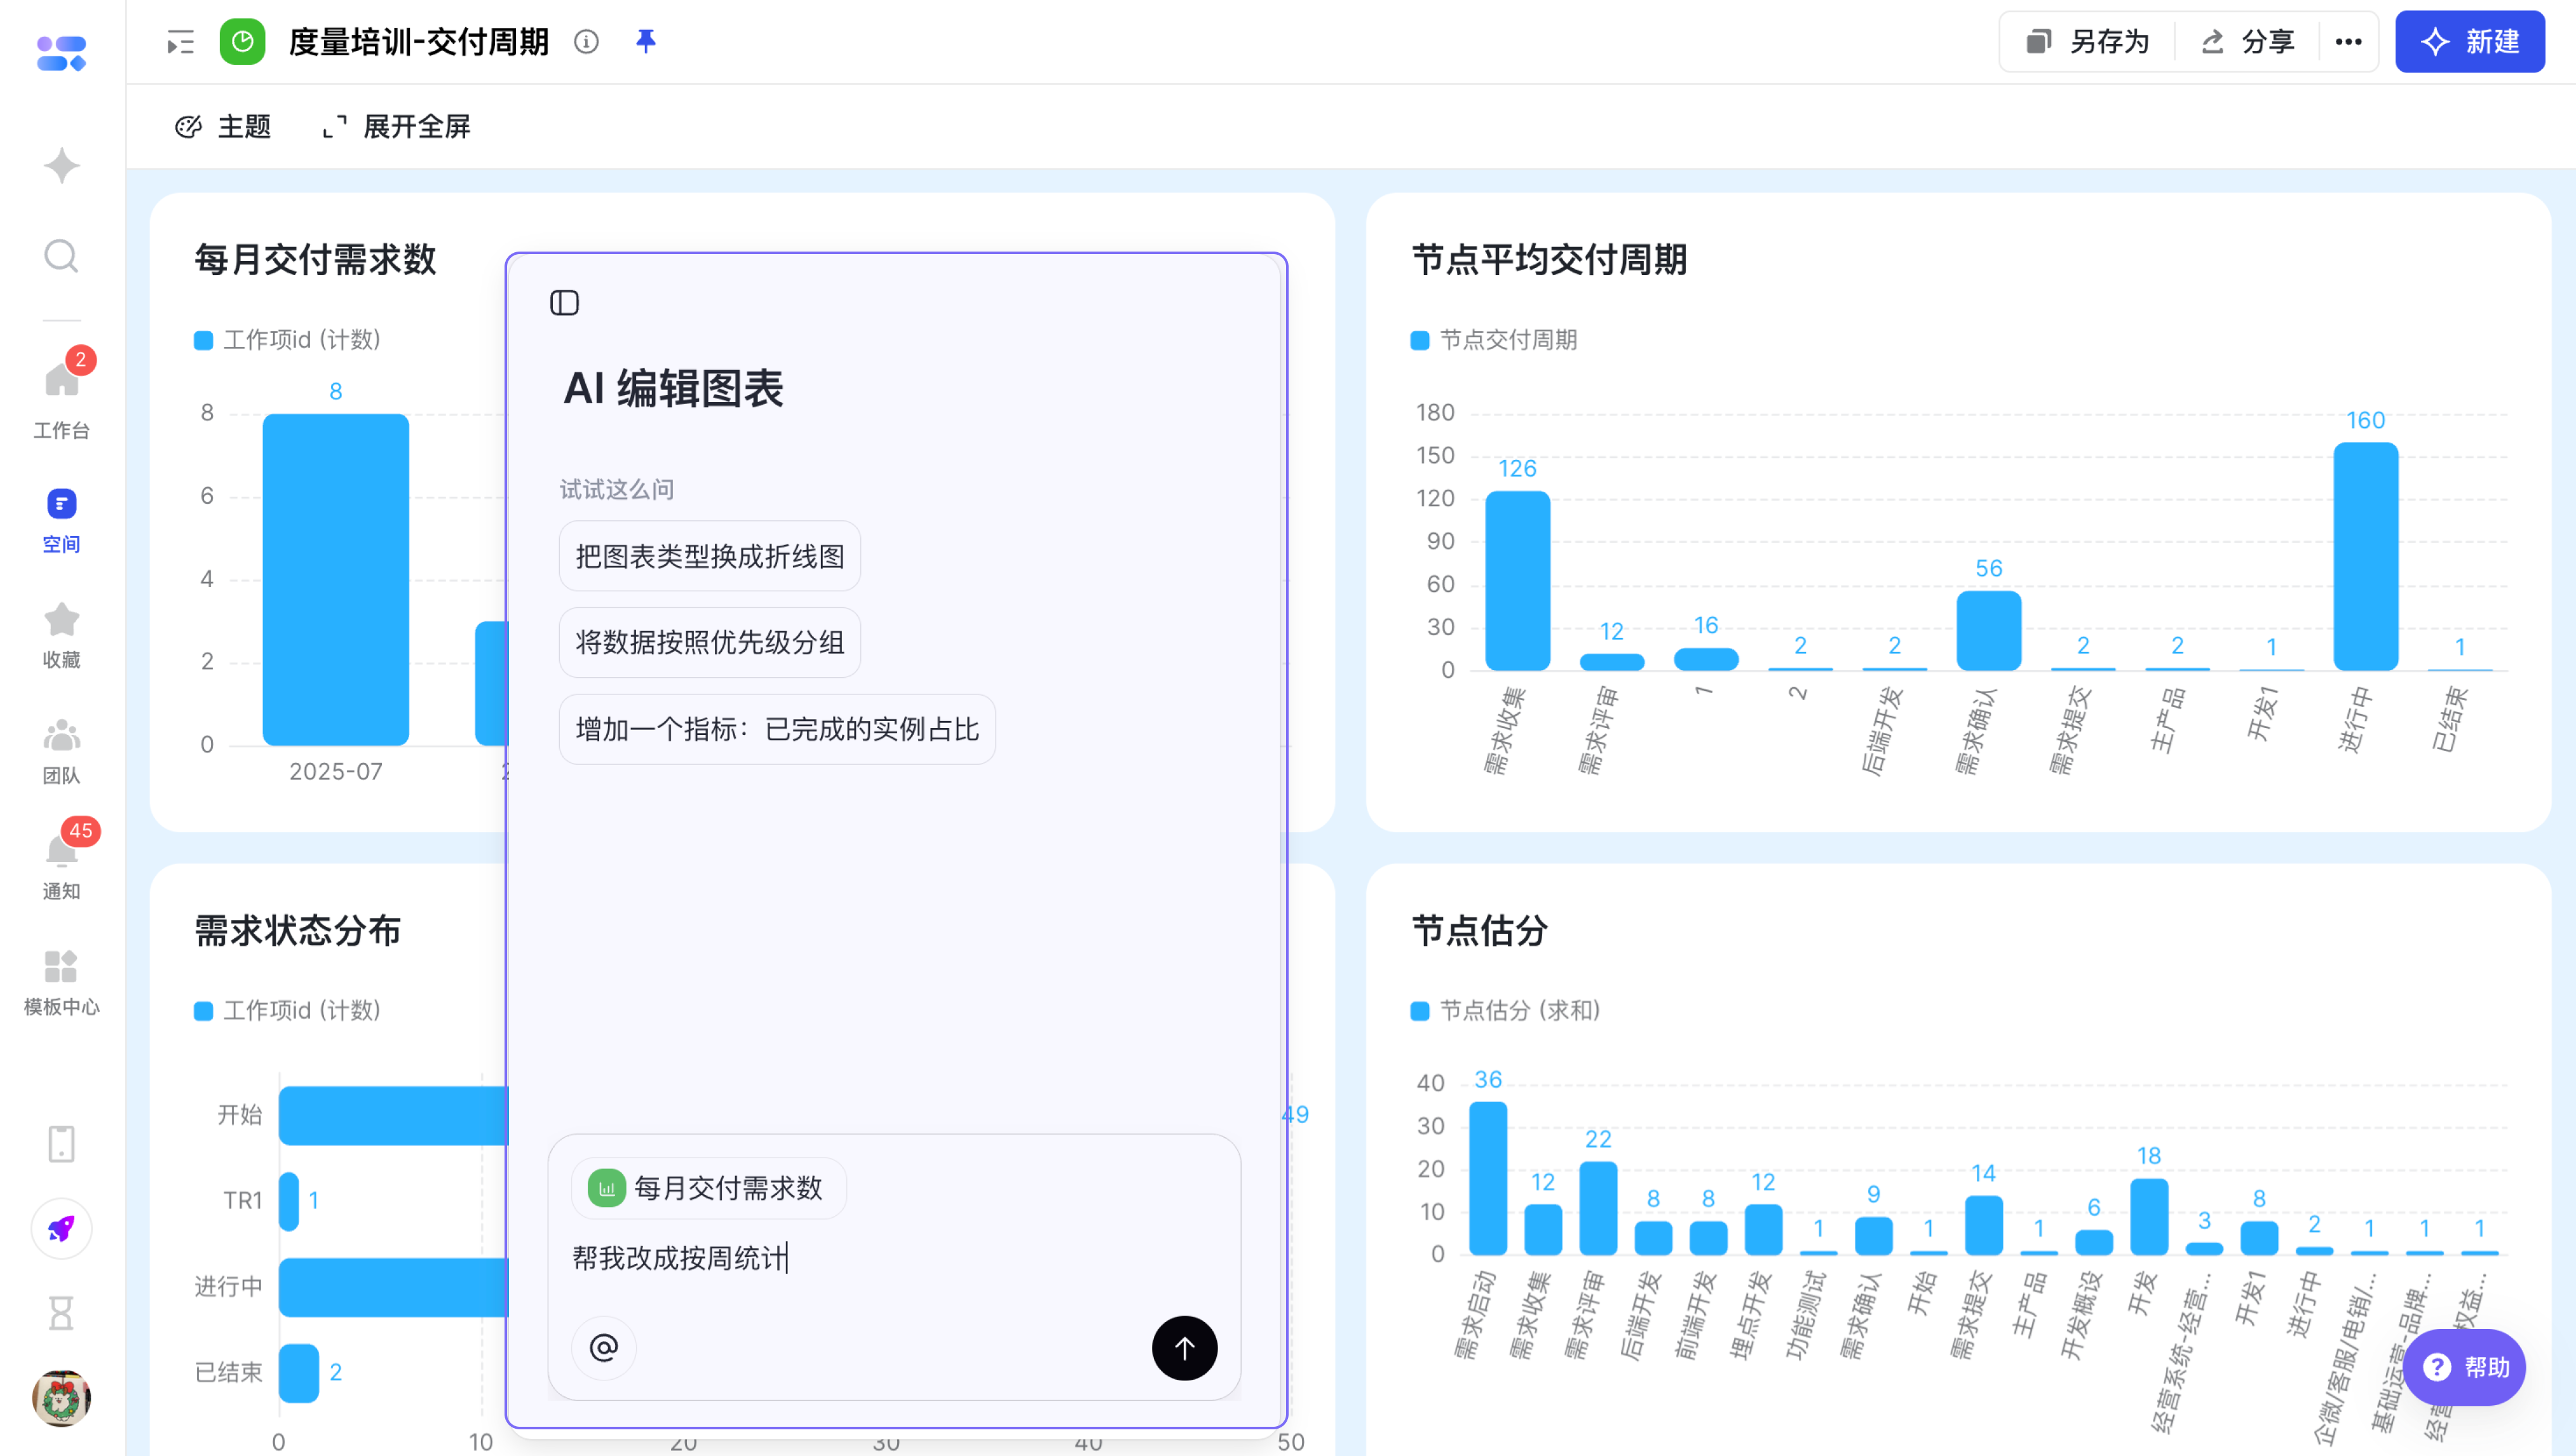Click the 新建 create button
The height and width of the screenshot is (1456, 2576).
(2469, 42)
